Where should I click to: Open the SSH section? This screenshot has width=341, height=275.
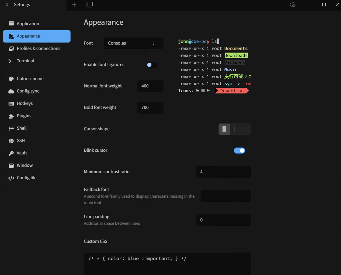click(37, 141)
